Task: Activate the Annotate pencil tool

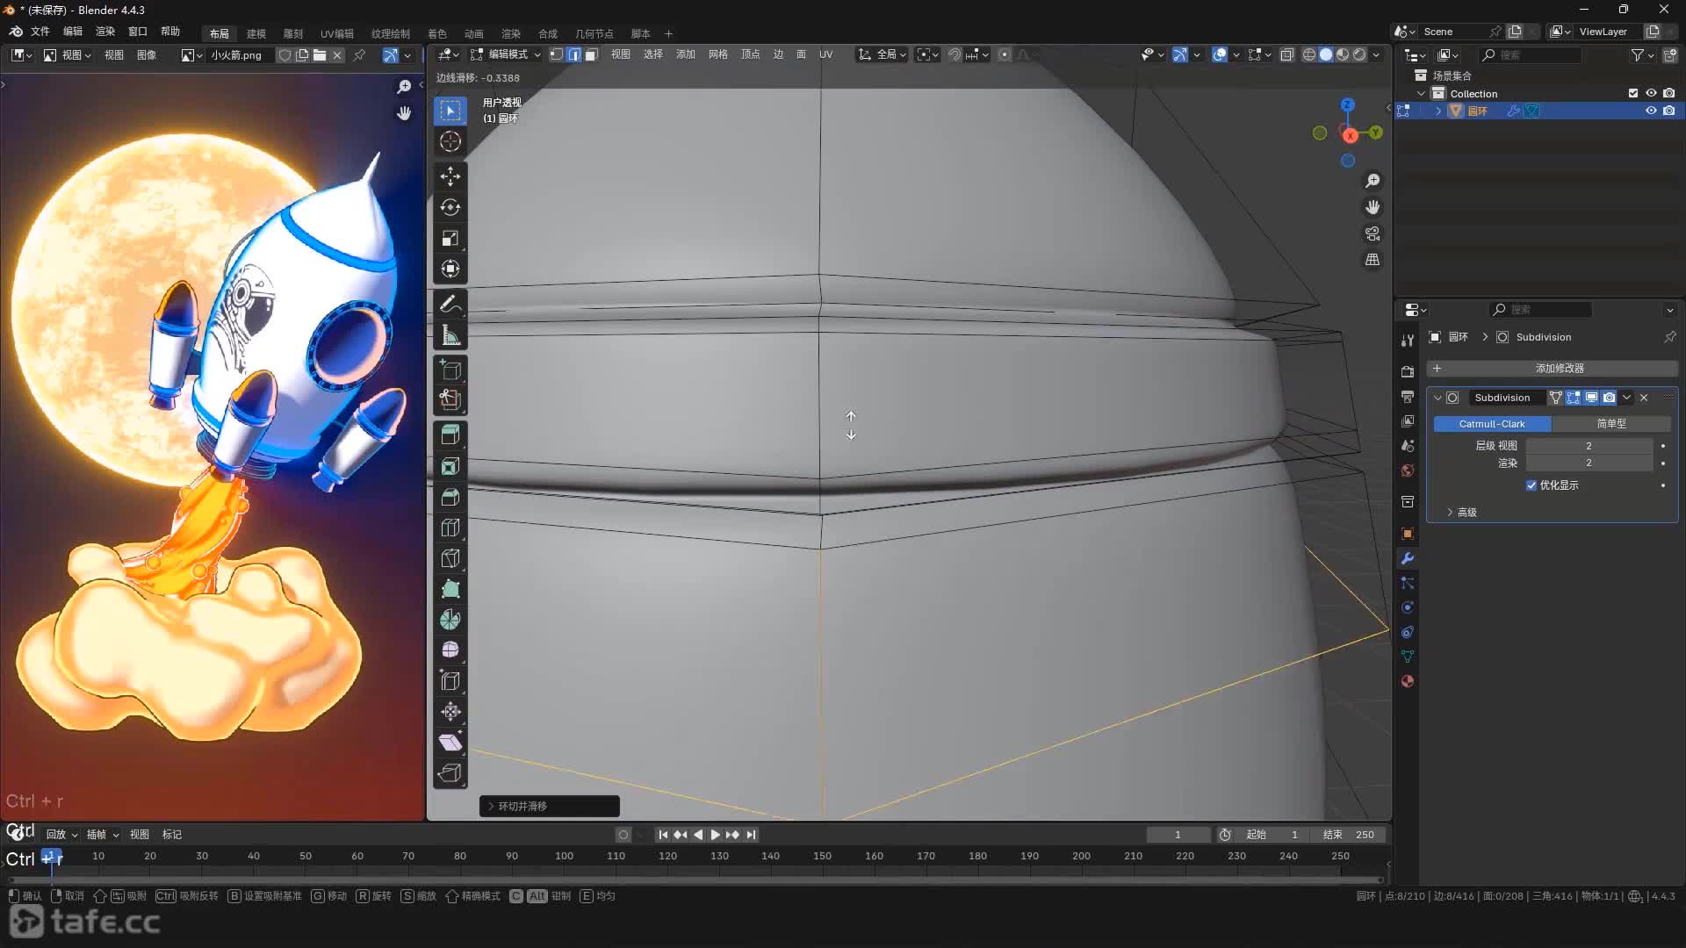Action: click(450, 304)
